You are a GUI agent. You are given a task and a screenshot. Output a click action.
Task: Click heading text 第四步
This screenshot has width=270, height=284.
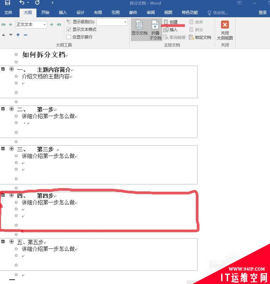pyautogui.click(x=45, y=196)
